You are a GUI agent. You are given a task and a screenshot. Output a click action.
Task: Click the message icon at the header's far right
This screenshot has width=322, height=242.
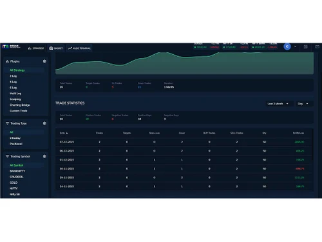point(317,46)
